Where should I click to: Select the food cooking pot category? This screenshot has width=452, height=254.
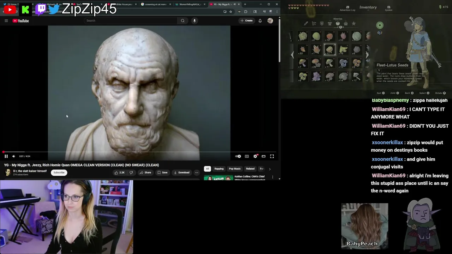346,24
